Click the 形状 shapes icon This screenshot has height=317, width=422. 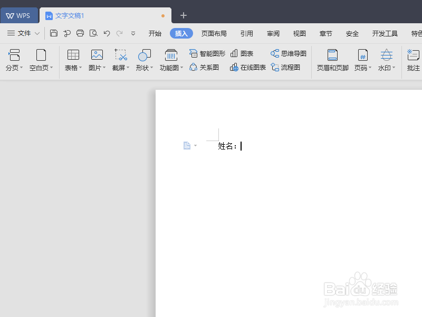pos(144,55)
